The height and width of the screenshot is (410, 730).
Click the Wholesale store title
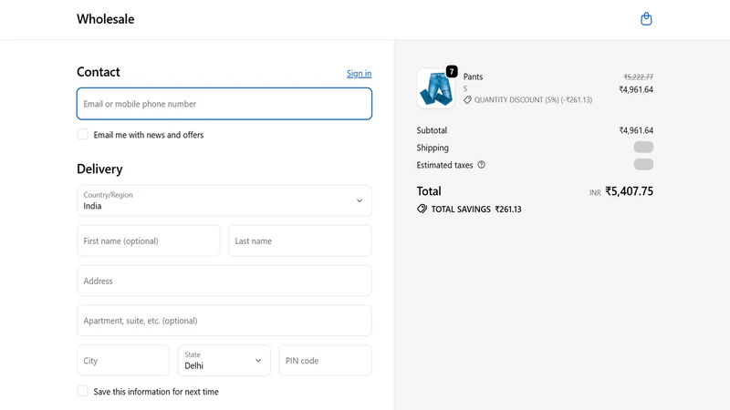point(106,19)
